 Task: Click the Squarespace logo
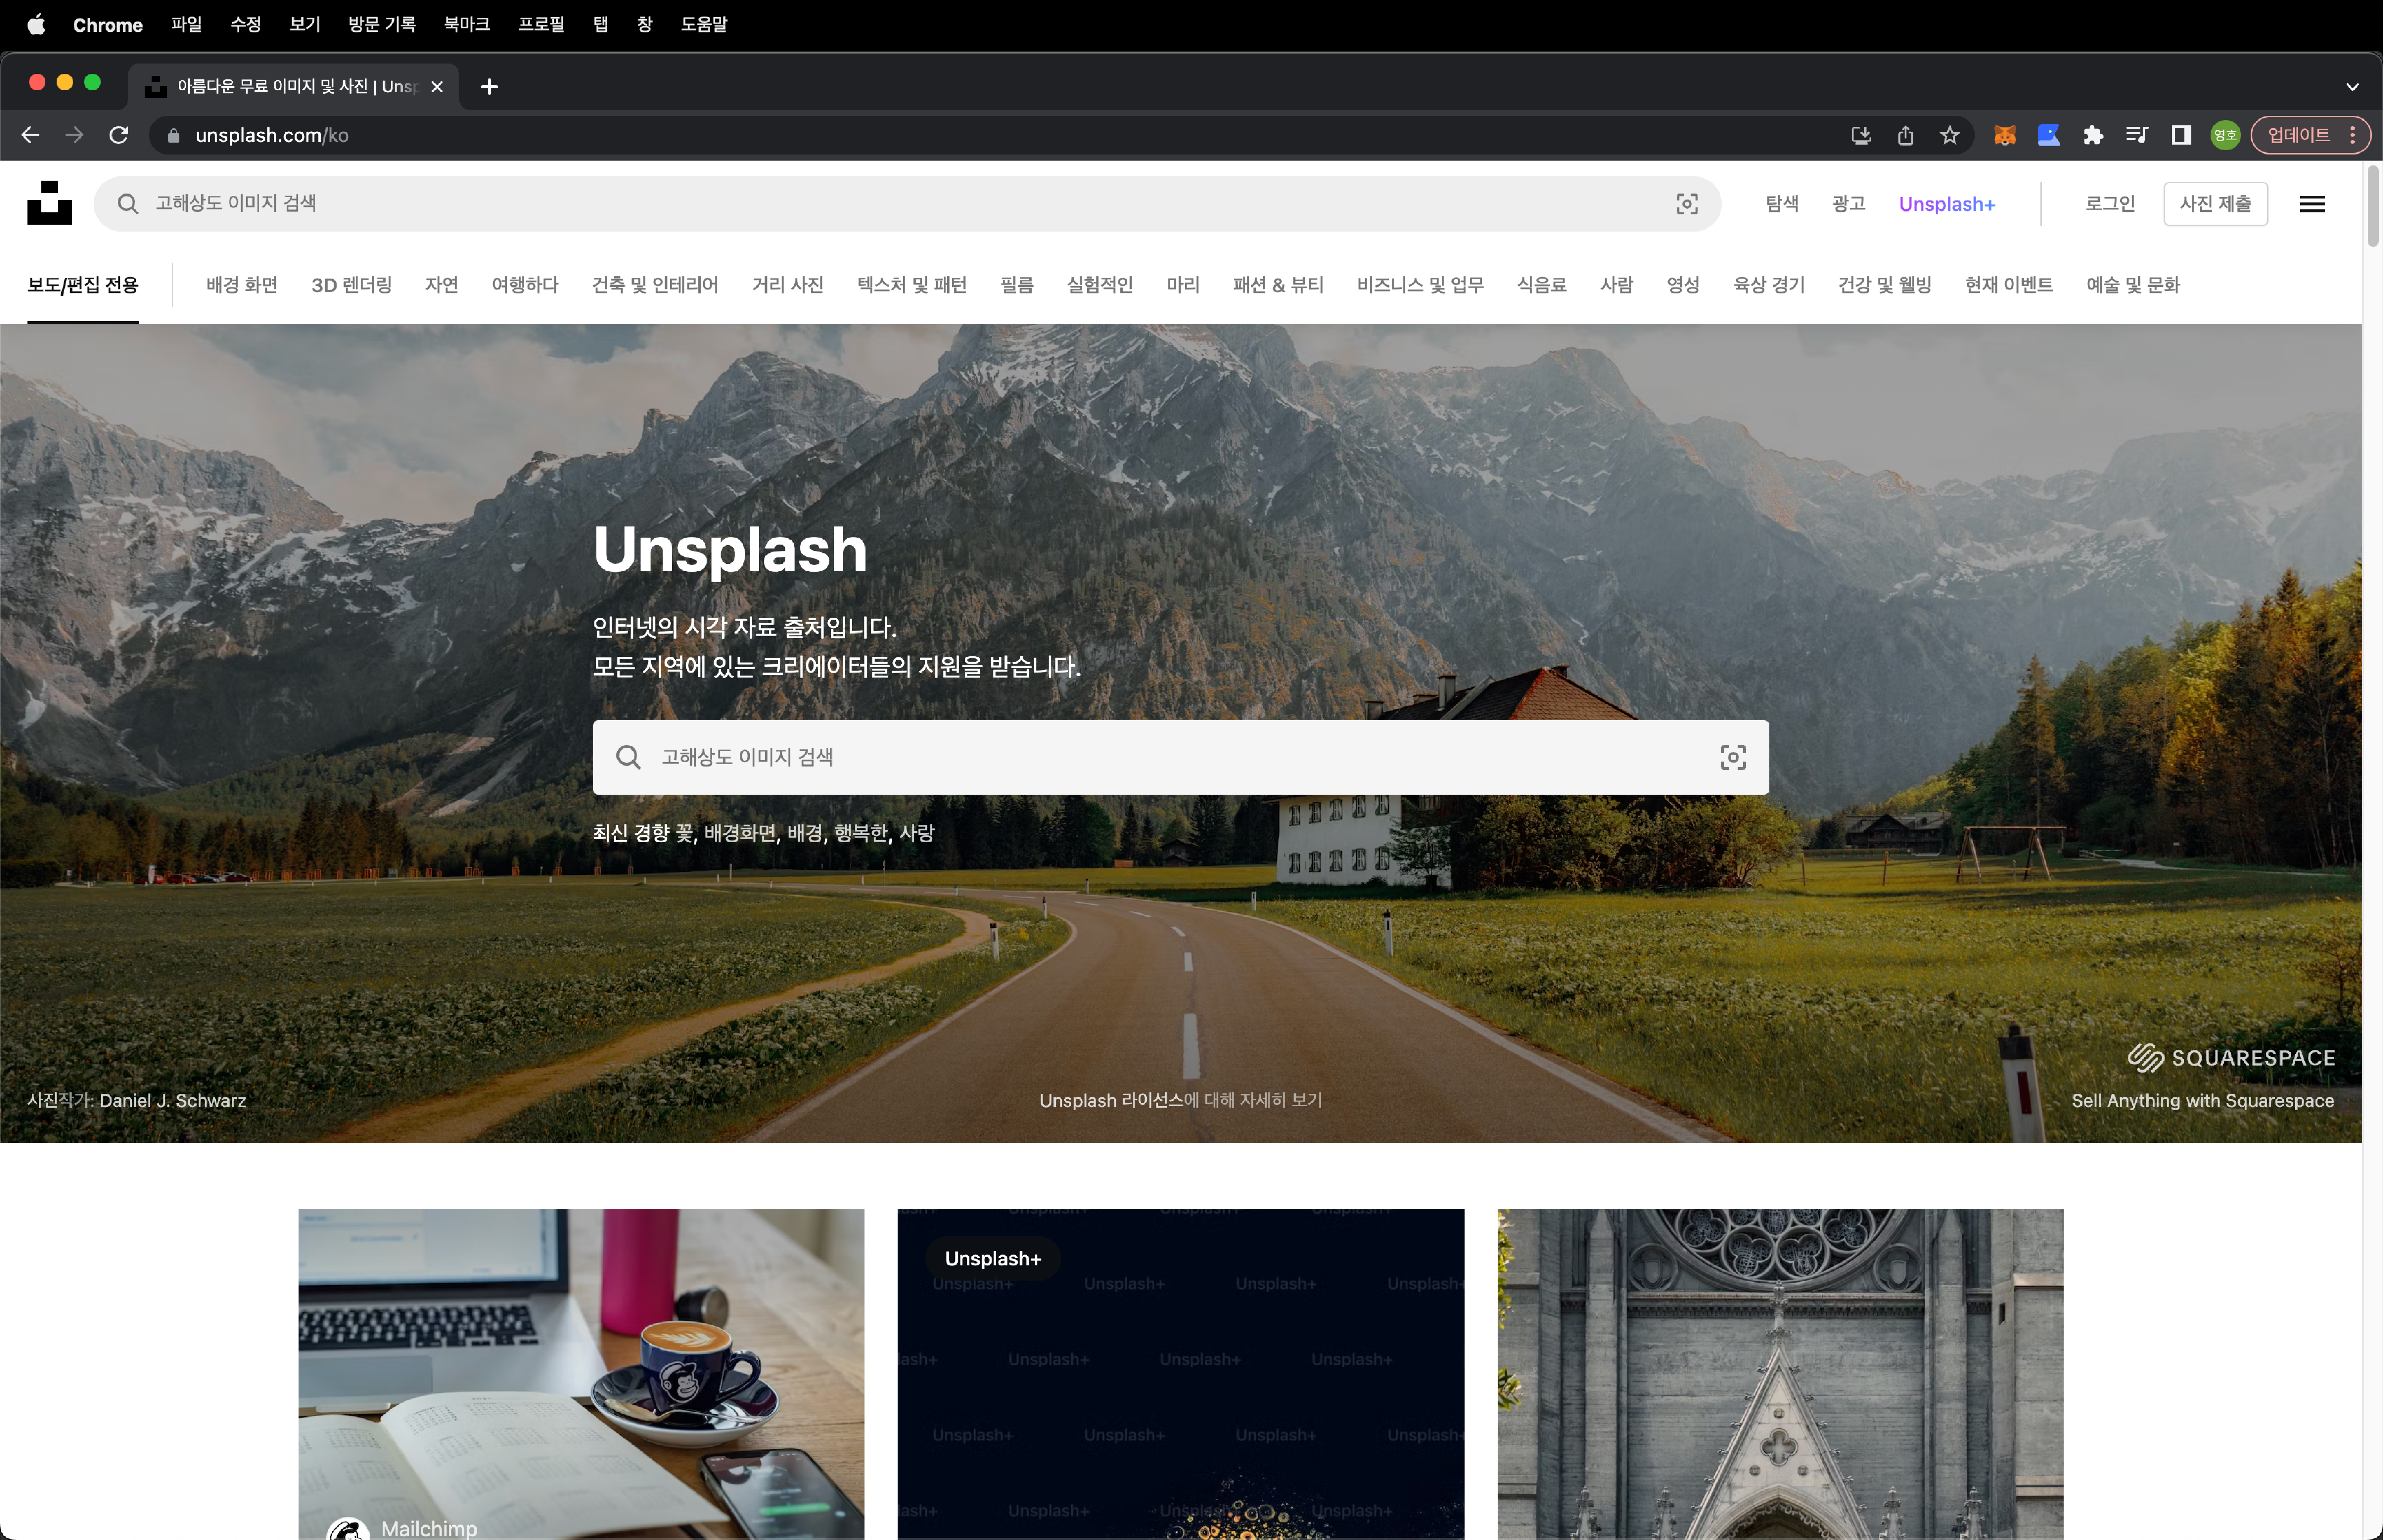[2231, 1058]
